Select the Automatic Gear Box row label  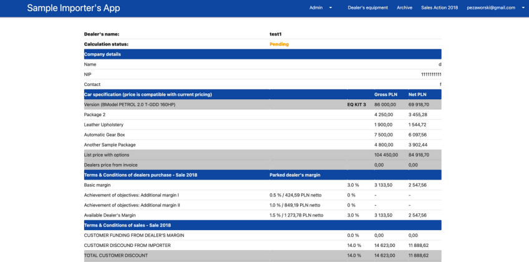(104, 135)
